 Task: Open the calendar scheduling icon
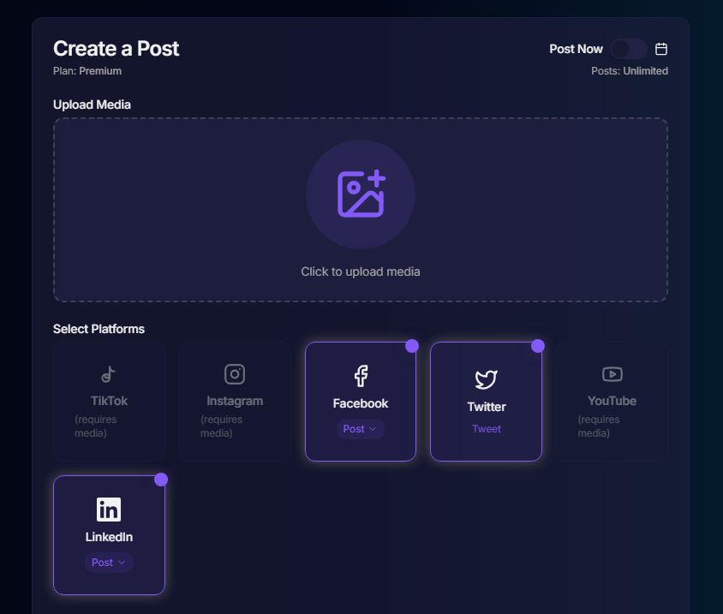[660, 49]
